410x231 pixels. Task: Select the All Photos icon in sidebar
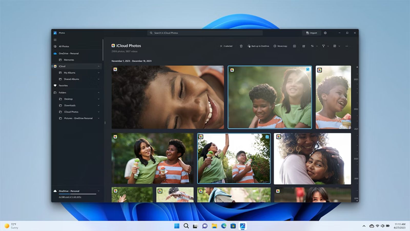point(55,46)
